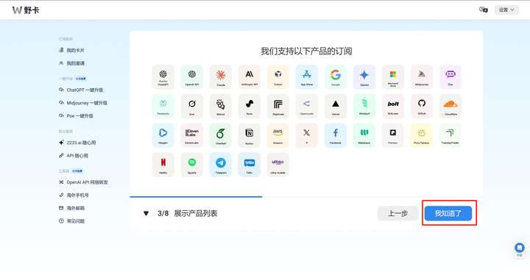Select the Spotify icon

pos(192,165)
